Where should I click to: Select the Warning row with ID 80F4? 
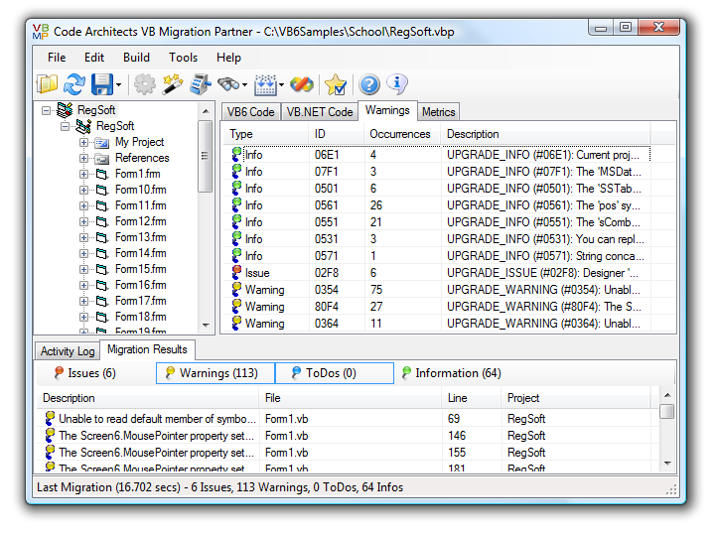point(437,307)
